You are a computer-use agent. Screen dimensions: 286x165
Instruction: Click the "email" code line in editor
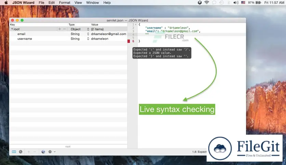tap(173, 31)
